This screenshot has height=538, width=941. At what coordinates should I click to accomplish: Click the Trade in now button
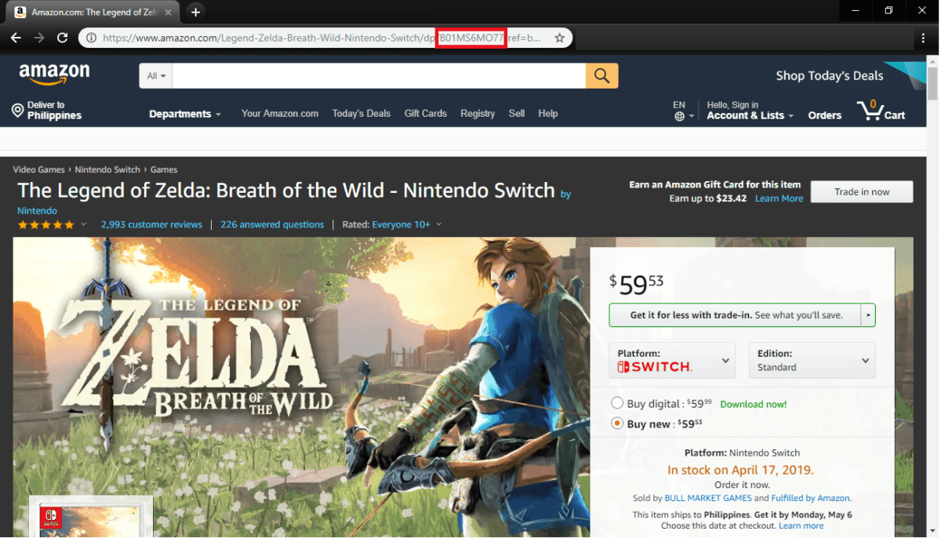tap(862, 191)
